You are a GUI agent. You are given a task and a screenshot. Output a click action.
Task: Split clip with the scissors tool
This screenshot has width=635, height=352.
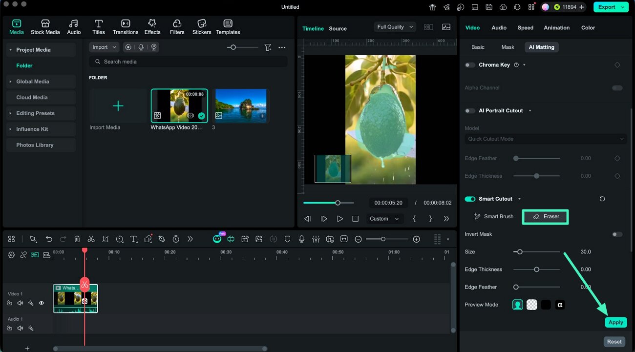click(91, 239)
